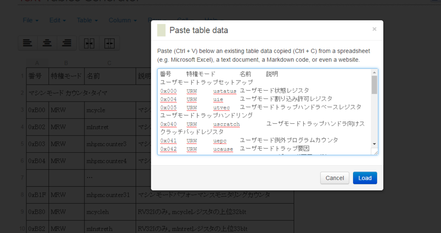Close the Paste table data dialog

click(374, 29)
